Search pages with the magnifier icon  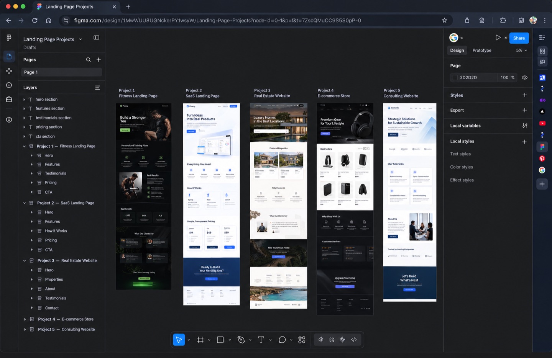(x=89, y=60)
